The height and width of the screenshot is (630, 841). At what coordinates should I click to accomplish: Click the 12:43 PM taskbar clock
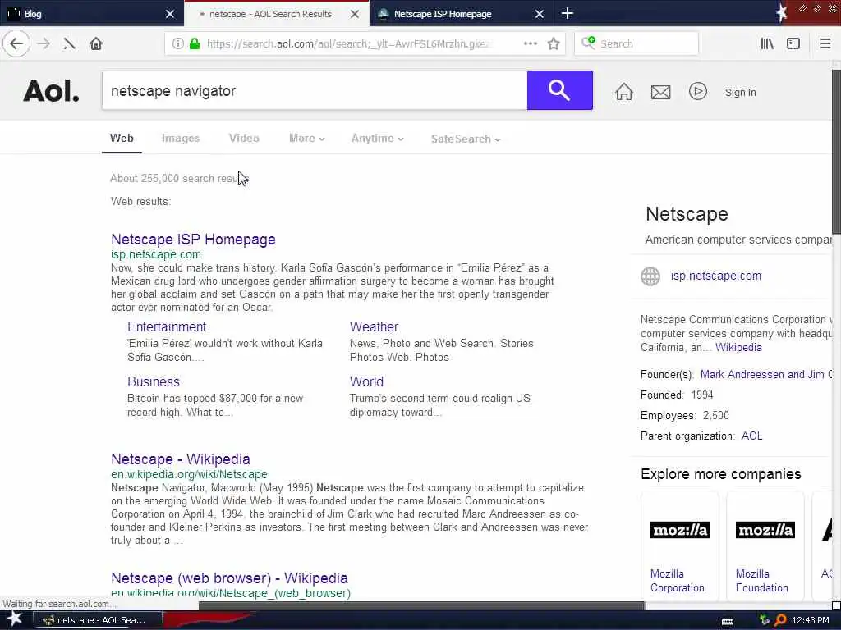[x=811, y=620]
